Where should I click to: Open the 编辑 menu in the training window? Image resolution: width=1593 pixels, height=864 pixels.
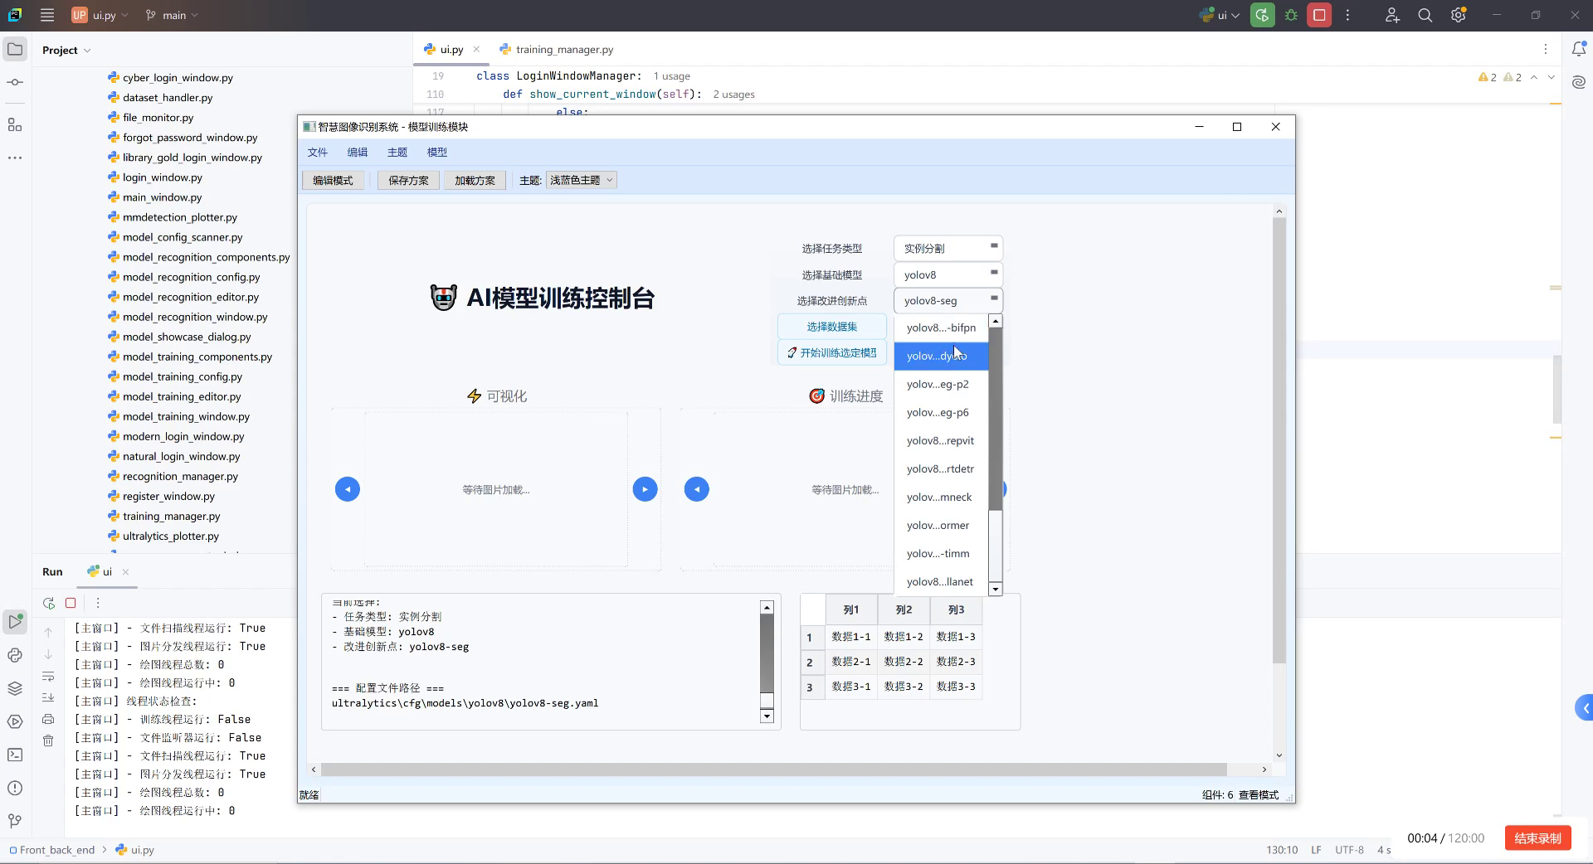click(x=357, y=152)
